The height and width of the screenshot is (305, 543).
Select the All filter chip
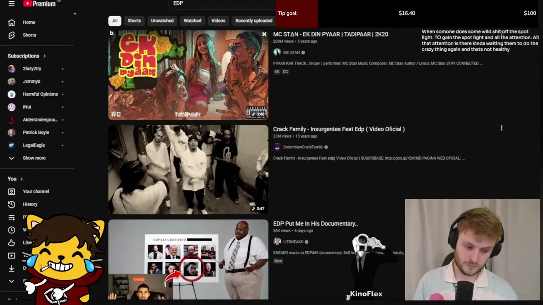tap(115, 20)
